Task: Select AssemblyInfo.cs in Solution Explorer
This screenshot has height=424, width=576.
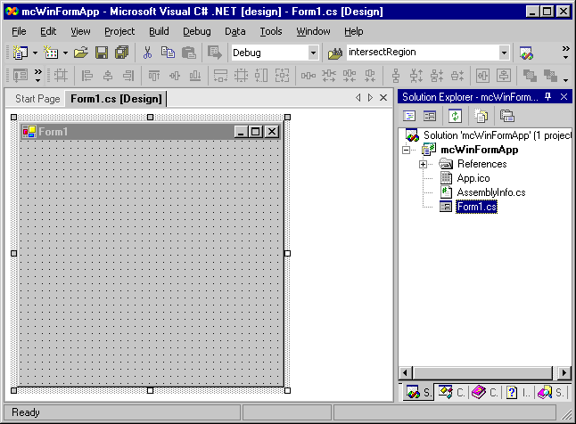Action: [x=491, y=192]
